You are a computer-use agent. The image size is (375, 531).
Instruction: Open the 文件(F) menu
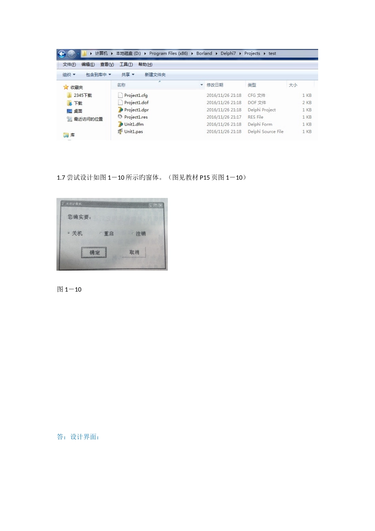tap(69, 64)
